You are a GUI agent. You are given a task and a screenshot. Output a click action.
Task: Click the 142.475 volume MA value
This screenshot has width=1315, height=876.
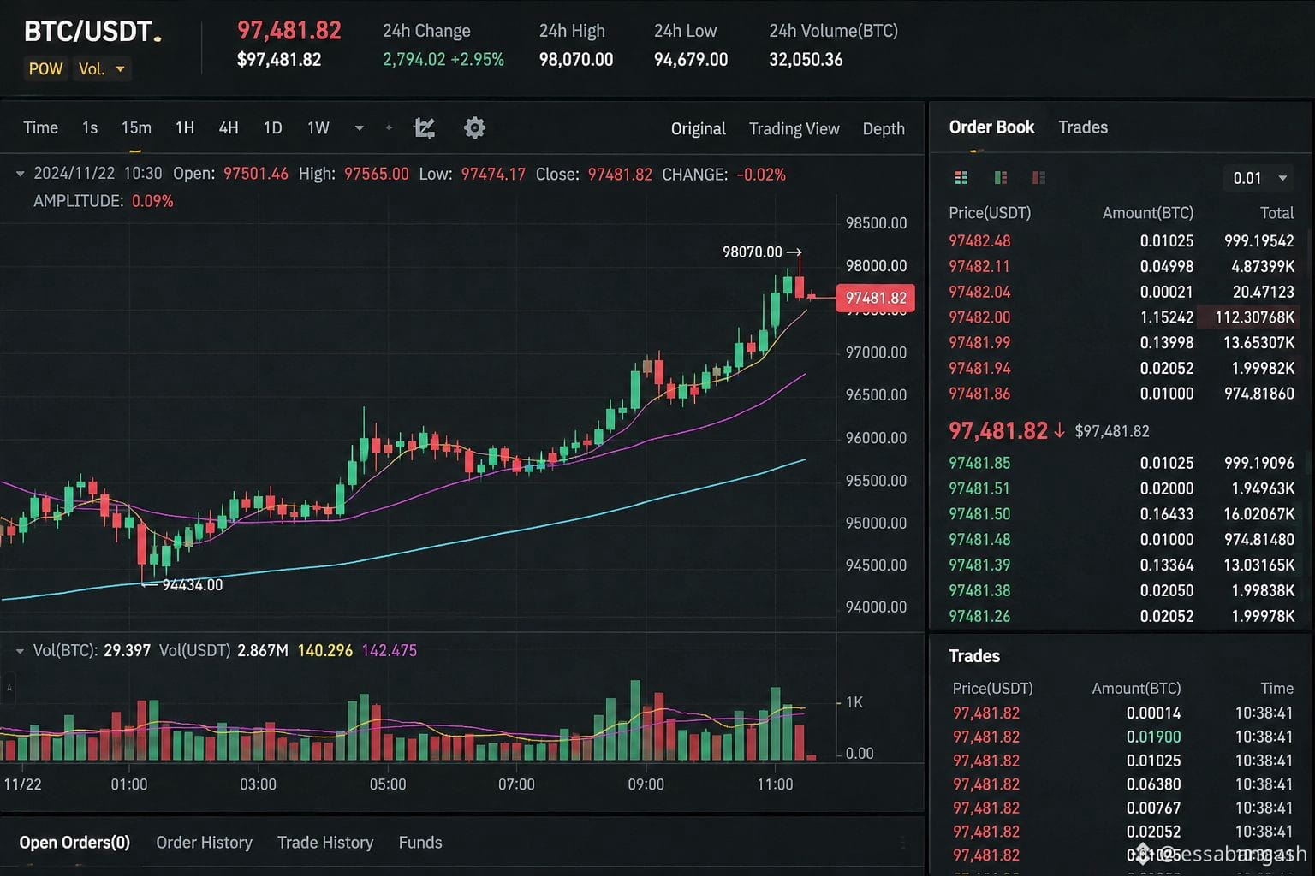[390, 651]
